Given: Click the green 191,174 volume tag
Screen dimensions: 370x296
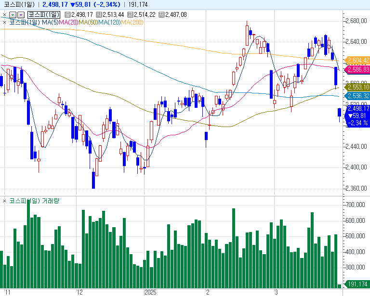Looking at the screenshot, I should click(357, 284).
